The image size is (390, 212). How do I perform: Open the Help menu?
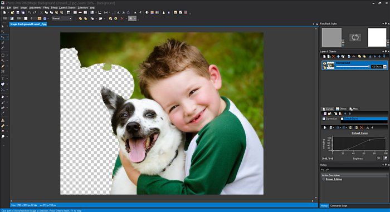tap(92, 8)
